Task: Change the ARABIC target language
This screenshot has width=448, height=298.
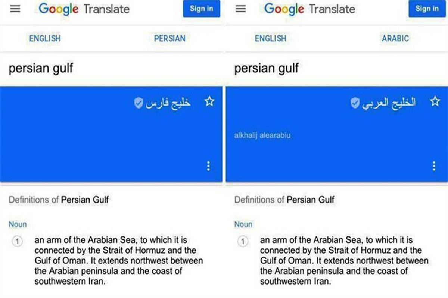Action: point(395,38)
